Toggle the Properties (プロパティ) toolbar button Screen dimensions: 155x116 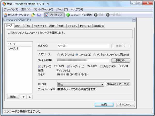coord(54,15)
